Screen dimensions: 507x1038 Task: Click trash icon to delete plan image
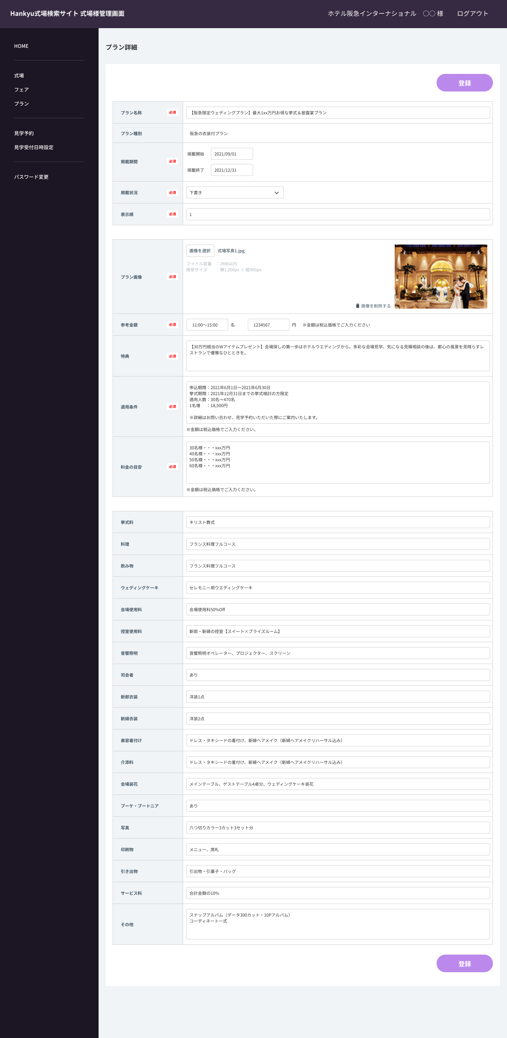[357, 306]
